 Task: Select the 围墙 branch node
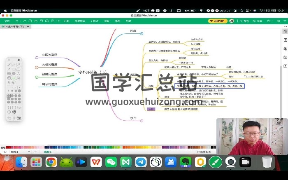[133, 31]
